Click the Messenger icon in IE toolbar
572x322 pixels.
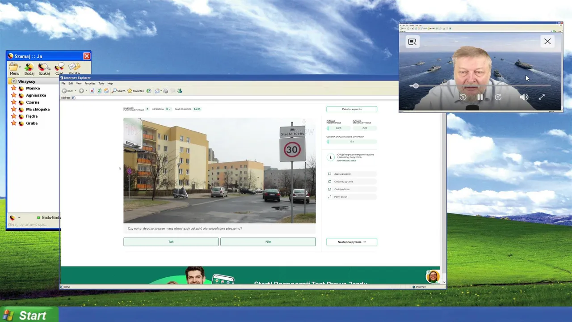click(x=180, y=91)
